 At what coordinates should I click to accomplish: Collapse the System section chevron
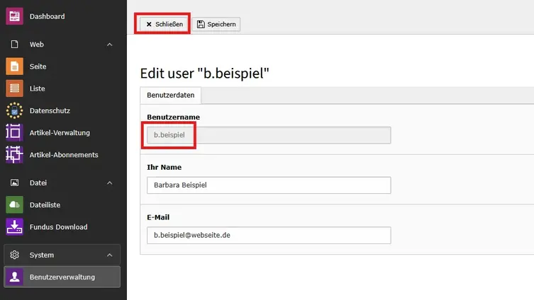click(109, 255)
